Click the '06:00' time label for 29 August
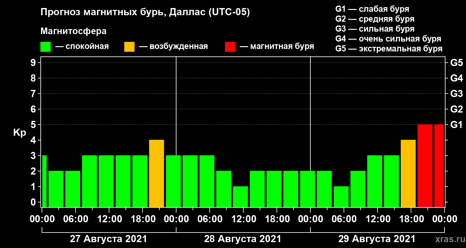This screenshot has width=466, height=248. 344,219
